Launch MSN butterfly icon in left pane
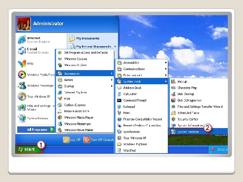The image size is (243, 182). (x=22, y=64)
